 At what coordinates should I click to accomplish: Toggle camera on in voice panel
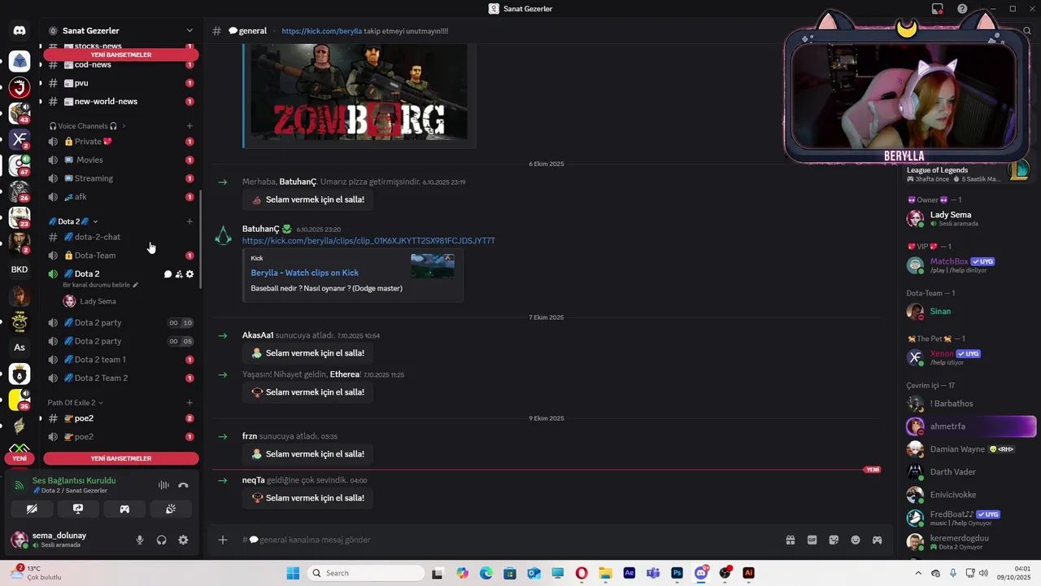[x=32, y=509]
